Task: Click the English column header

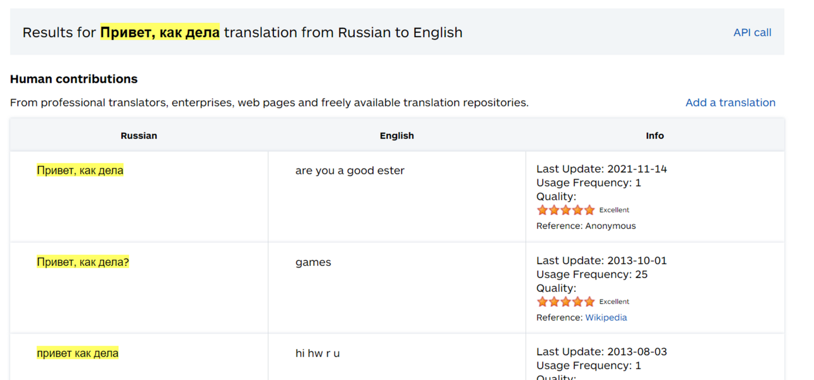Action: (x=396, y=136)
